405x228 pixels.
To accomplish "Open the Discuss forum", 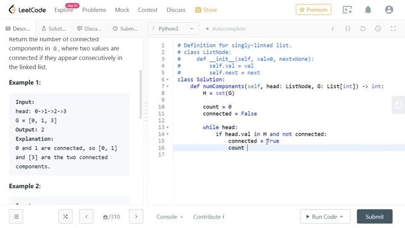I will 176,10.
